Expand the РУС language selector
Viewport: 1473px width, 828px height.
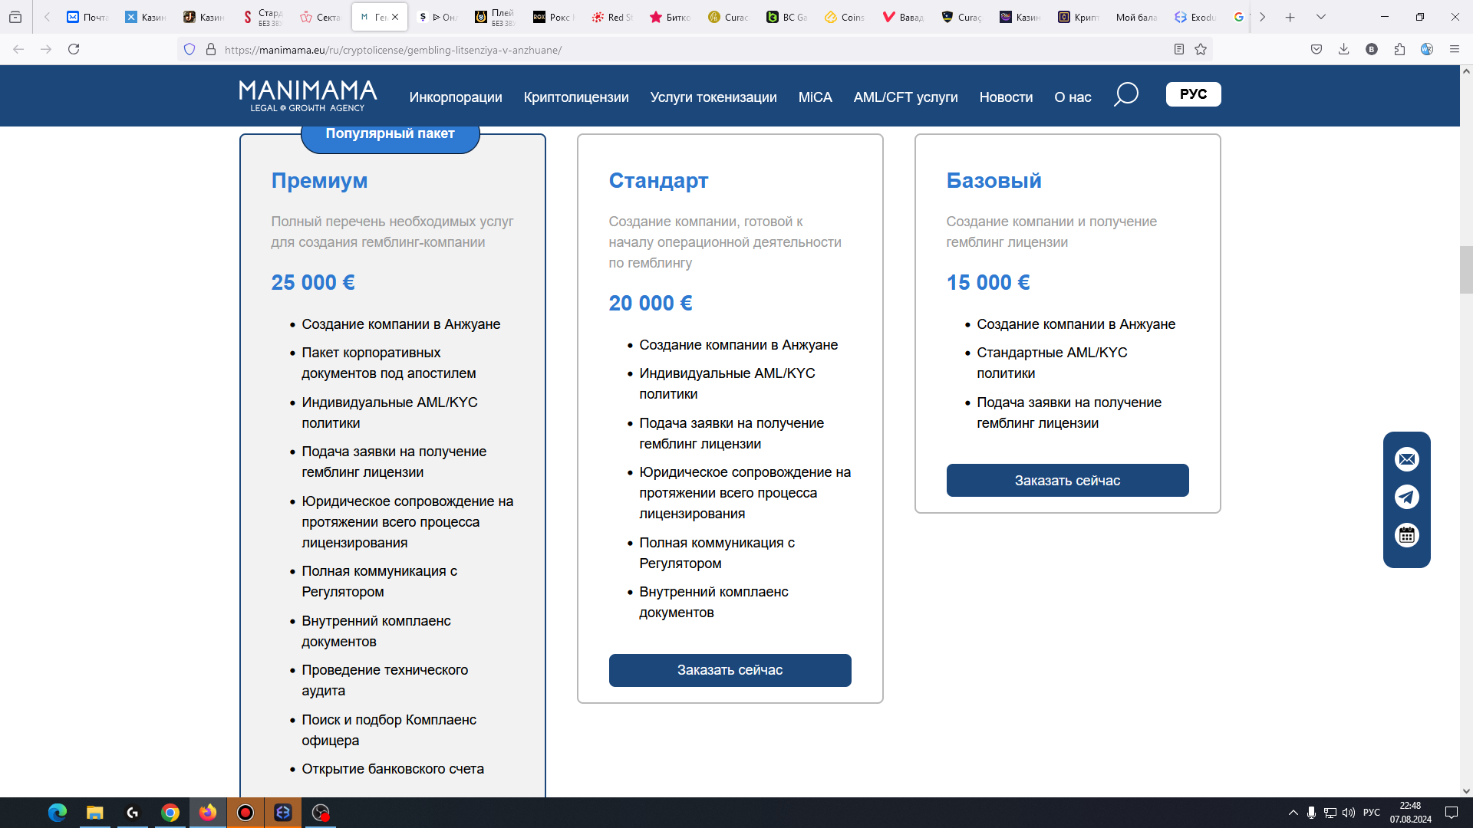pos(1193,94)
